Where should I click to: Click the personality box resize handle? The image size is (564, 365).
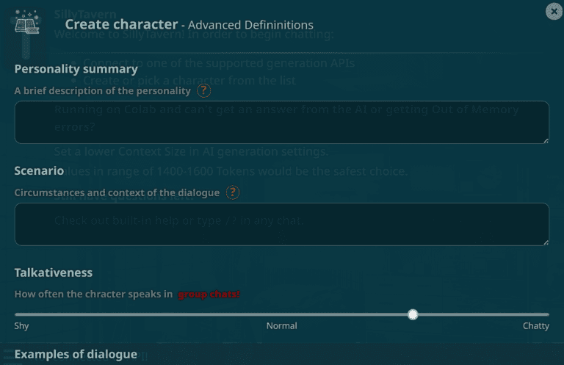(546, 140)
